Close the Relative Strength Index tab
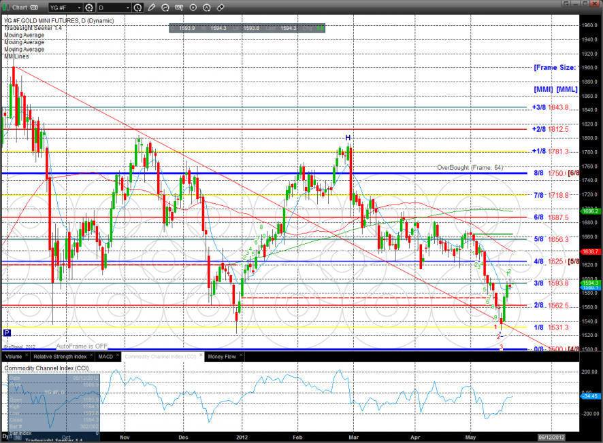This screenshot has width=603, height=443. pyautogui.click(x=91, y=356)
